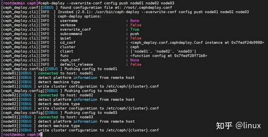Click the push value of subcommand
This screenshot has width=268, height=137.
[x=134, y=34]
